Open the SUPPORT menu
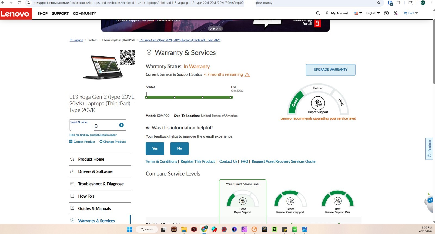The height and width of the screenshot is (234, 435). point(60,13)
